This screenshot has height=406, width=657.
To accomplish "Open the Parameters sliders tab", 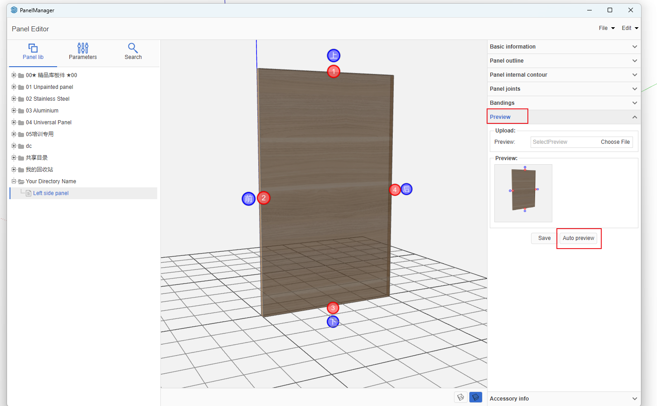I will (83, 52).
